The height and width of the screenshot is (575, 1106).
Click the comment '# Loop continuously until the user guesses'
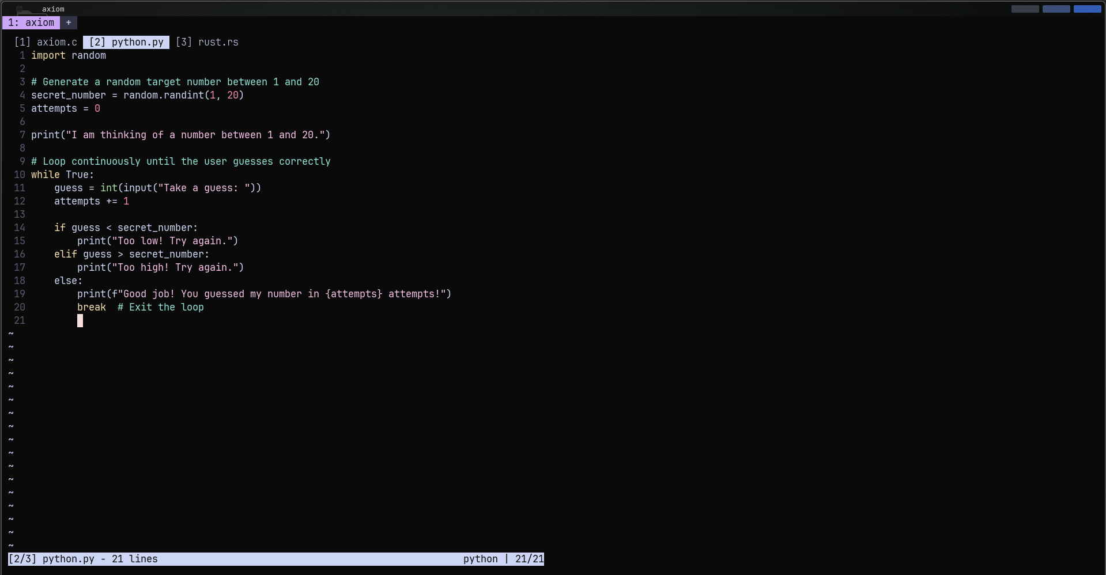click(x=181, y=161)
